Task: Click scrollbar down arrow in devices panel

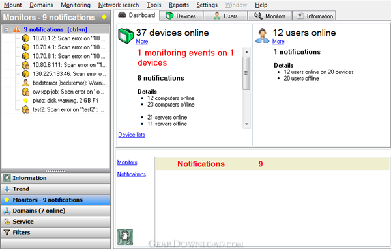Action: (x=246, y=124)
